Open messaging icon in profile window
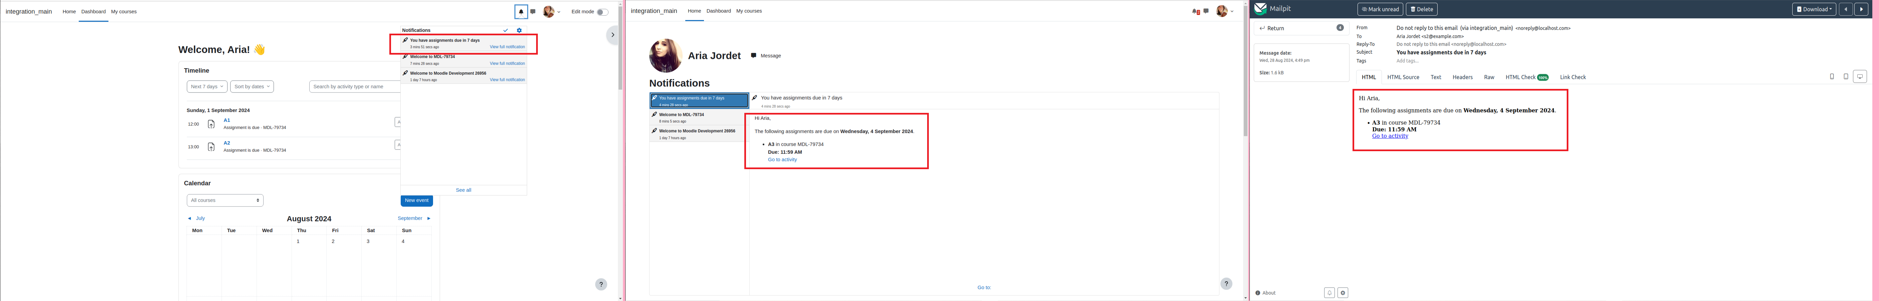The height and width of the screenshot is (301, 1879). click(1206, 11)
